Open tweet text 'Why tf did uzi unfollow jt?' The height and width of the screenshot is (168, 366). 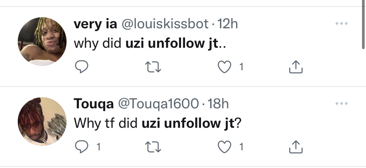coord(157,123)
